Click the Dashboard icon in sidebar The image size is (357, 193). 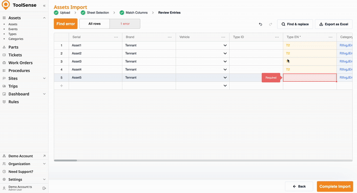click(4, 94)
